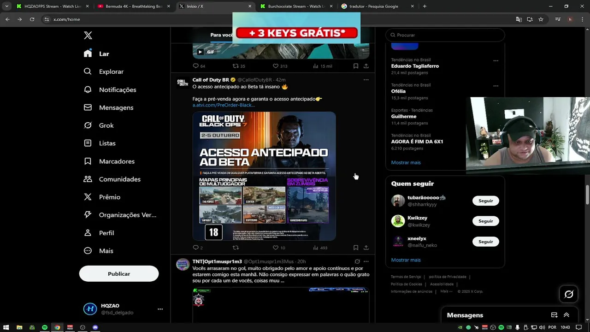Open more options on Call of Duty BR post
This screenshot has width=590, height=332.
(x=366, y=80)
